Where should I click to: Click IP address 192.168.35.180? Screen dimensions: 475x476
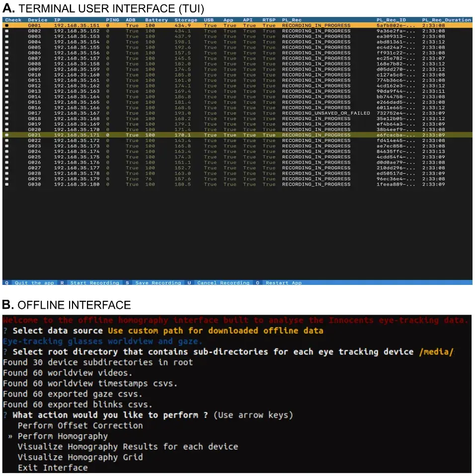[x=77, y=184]
